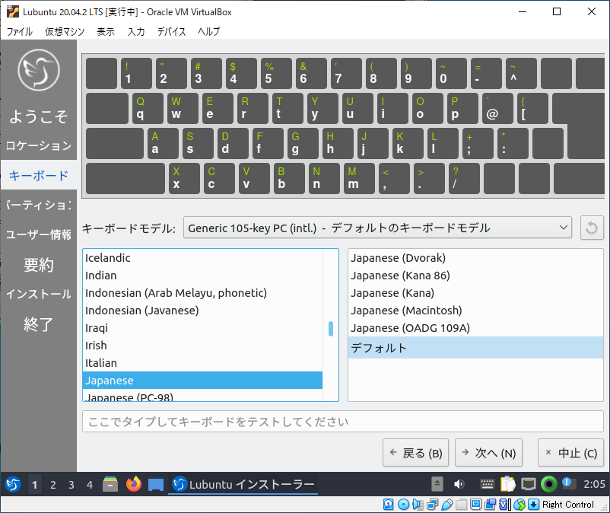Open the 仮想マシン menu
Image resolution: width=610 pixels, height=513 pixels.
point(65,31)
